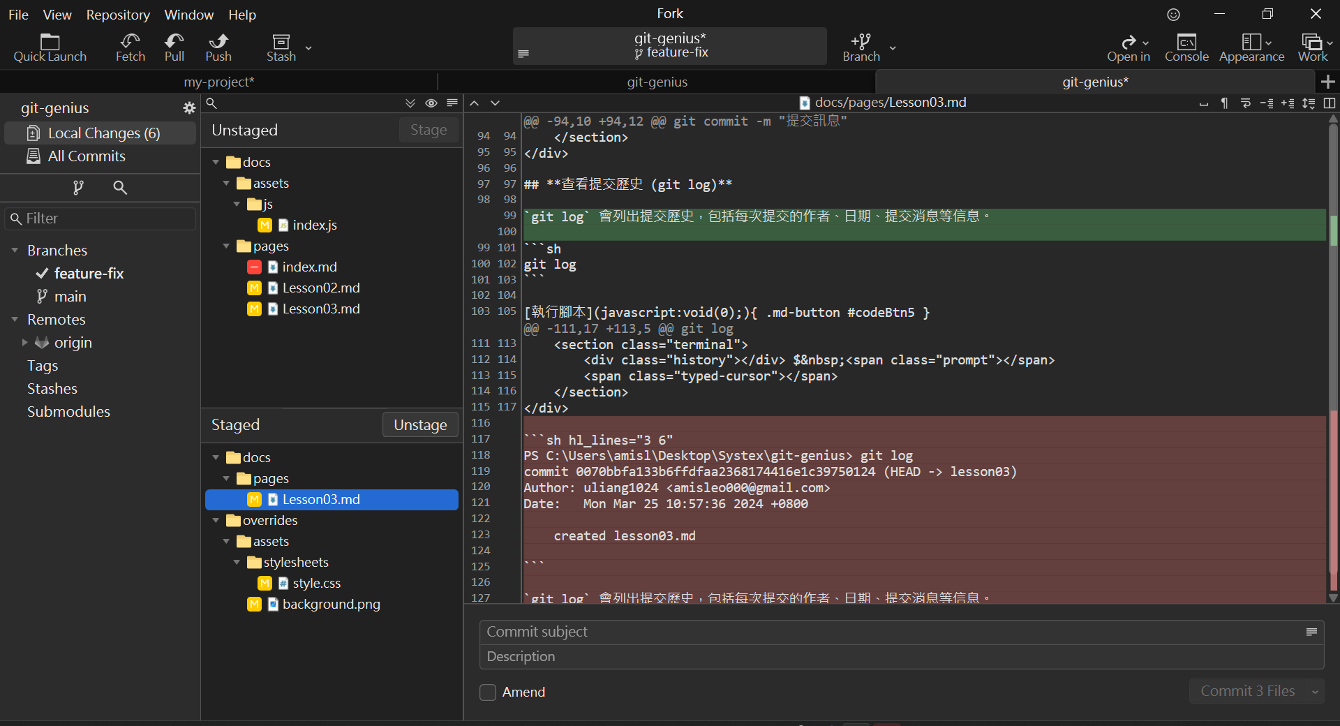Collapse the staged stylesheets folder
The image size is (1340, 726).
click(x=237, y=563)
